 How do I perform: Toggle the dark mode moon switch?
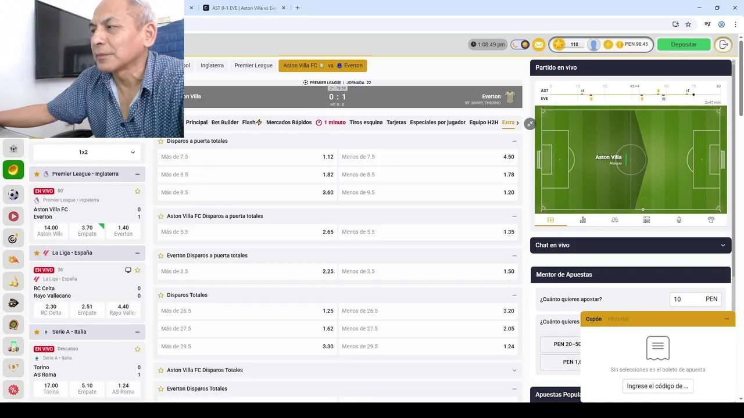tap(520, 45)
